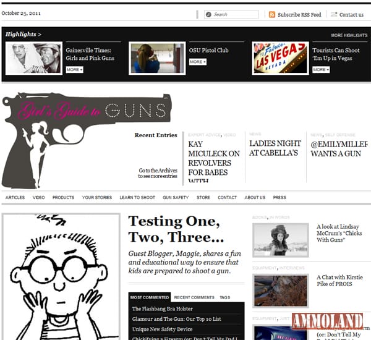Screen dimensions: 371x340
Task: Open the Contact us link
Action: tap(351, 15)
